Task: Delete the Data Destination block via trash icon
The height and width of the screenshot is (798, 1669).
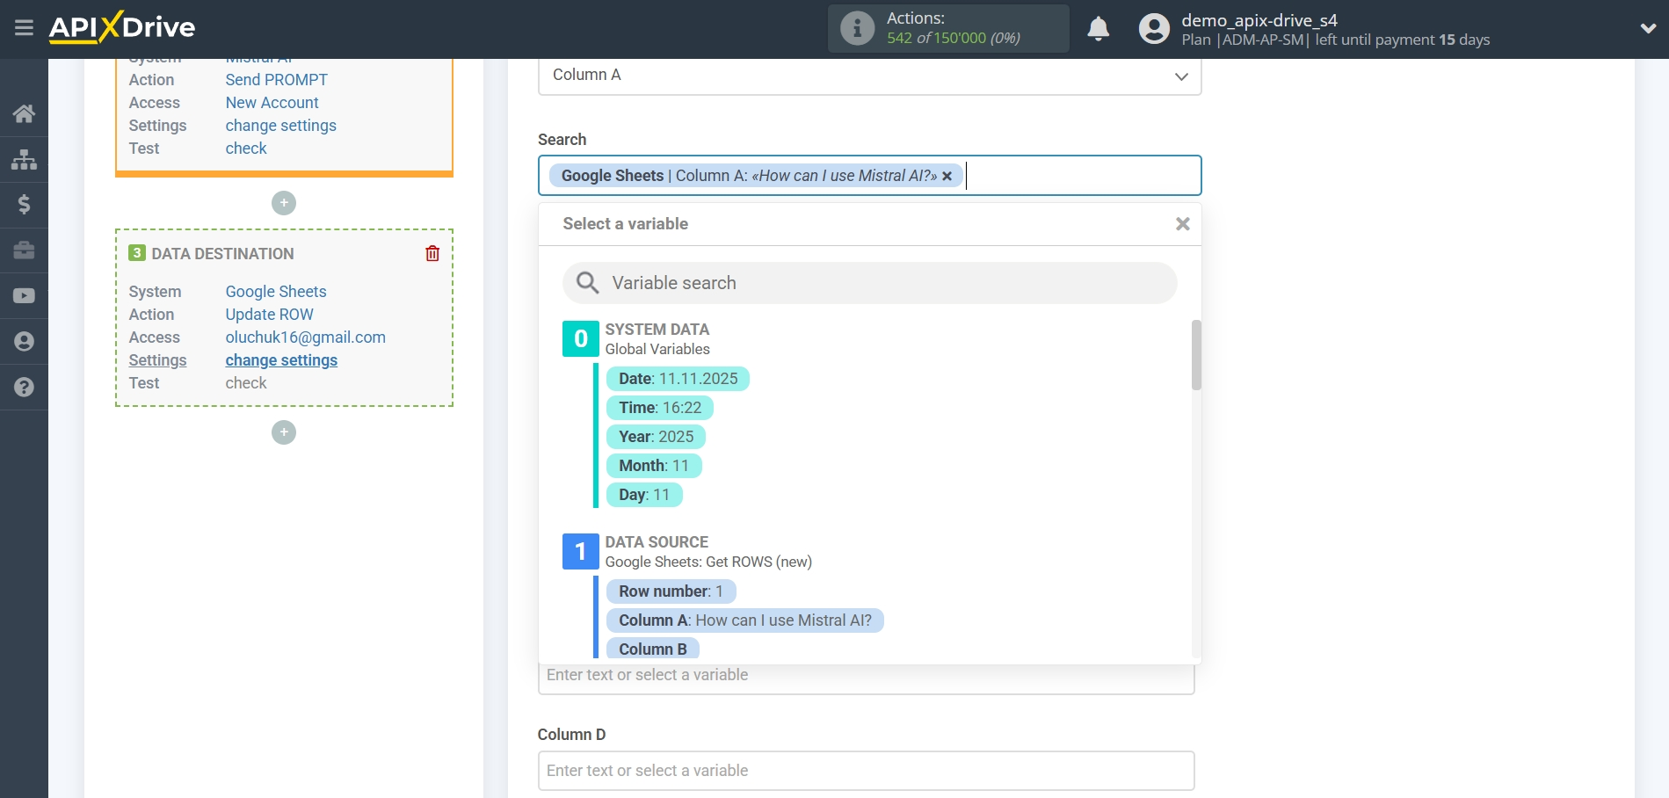Action: click(x=432, y=252)
